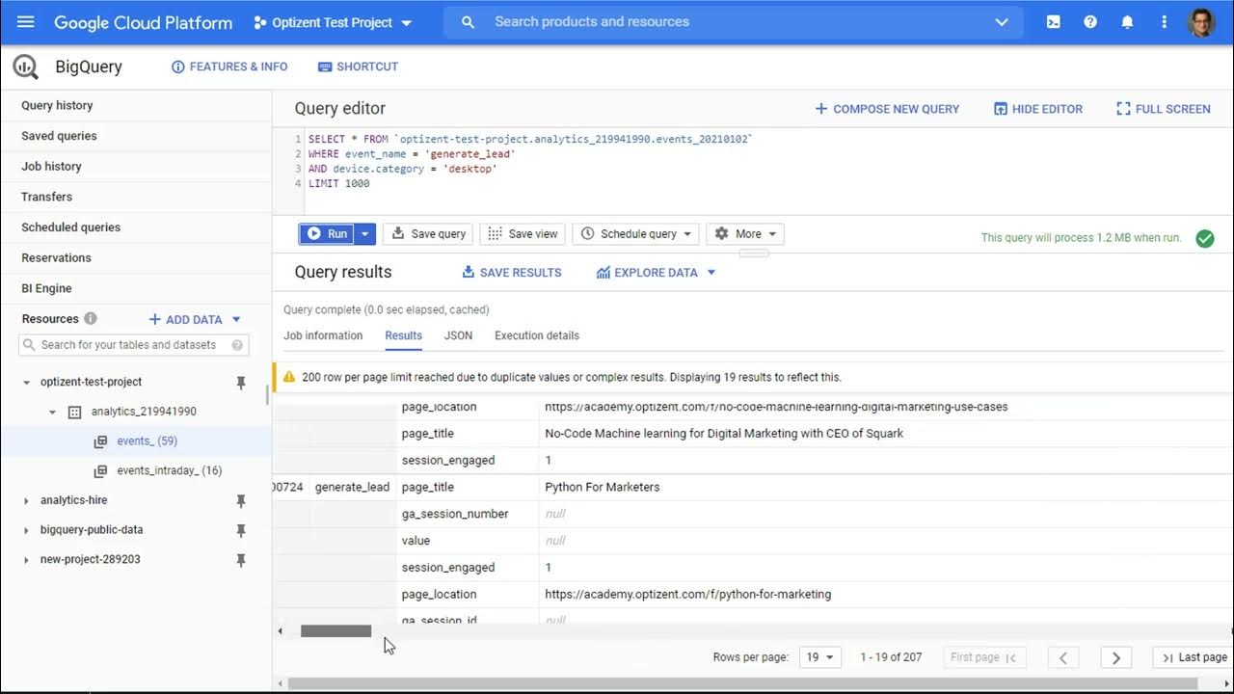Open the three-dot settings menu in header

(1164, 21)
